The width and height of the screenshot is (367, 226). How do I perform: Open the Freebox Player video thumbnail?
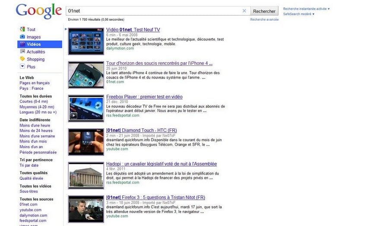pyautogui.click(x=86, y=108)
